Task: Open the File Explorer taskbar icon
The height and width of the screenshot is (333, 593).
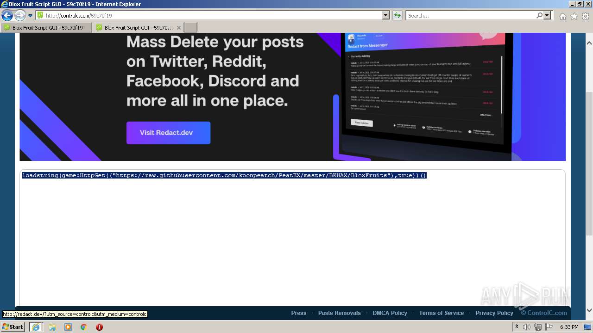Action: tap(52, 327)
